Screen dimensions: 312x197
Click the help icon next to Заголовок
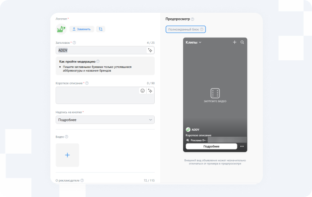(75, 43)
